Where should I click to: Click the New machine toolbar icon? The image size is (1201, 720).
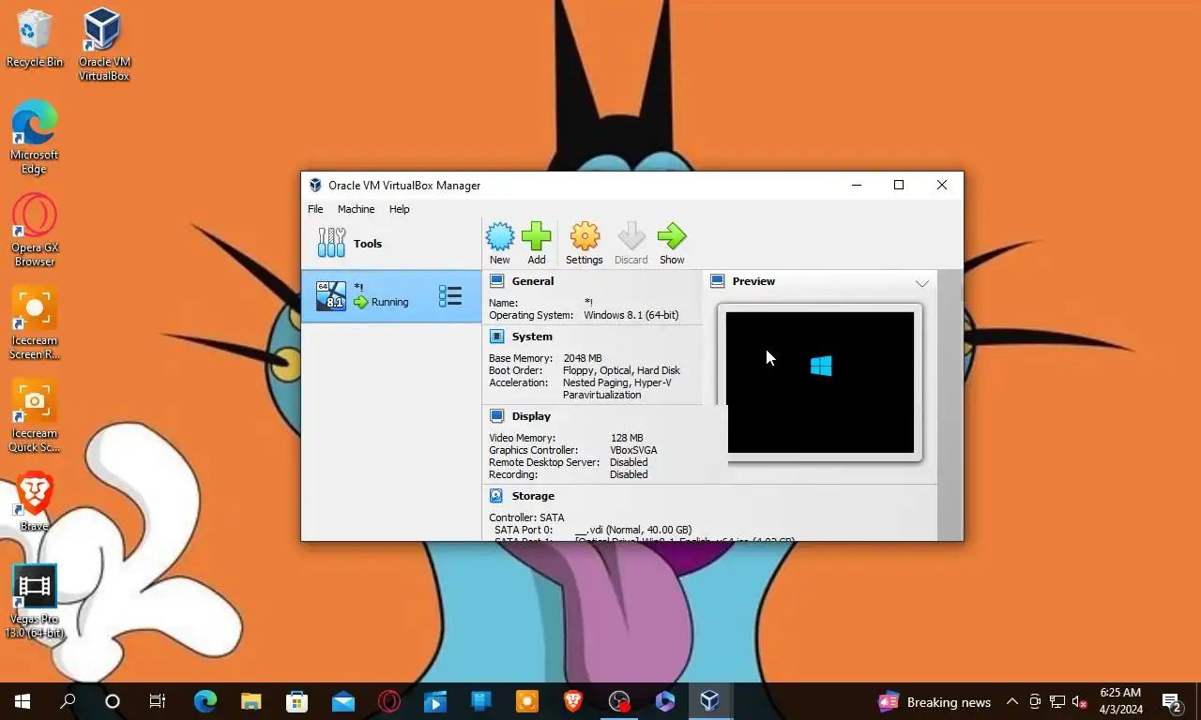[499, 236]
